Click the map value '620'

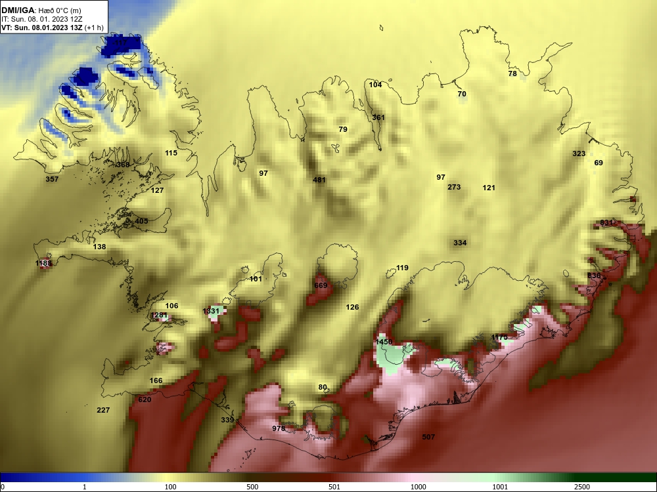coord(145,400)
